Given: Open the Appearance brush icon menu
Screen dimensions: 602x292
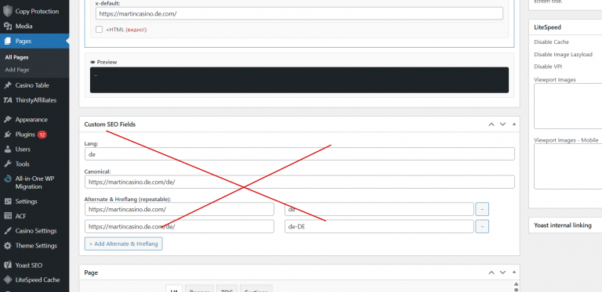Looking at the screenshot, I should coord(8,120).
